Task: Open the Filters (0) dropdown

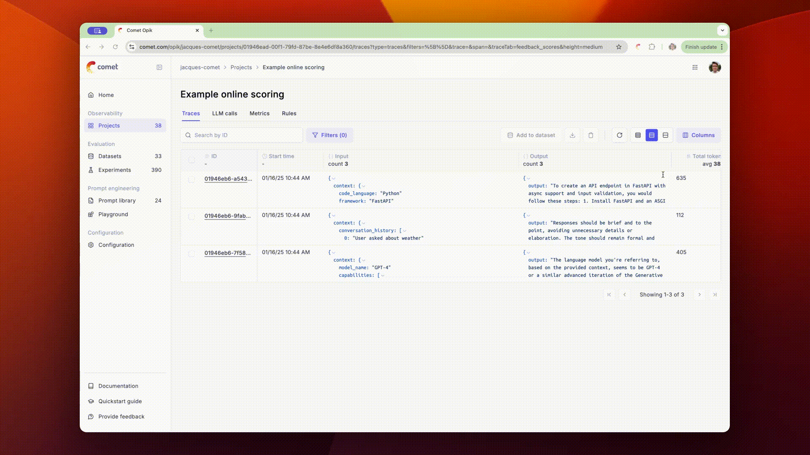Action: 329,135
